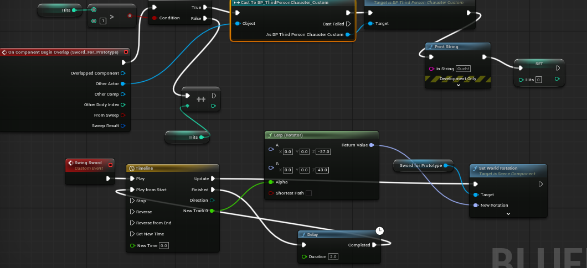Toggle the Shortest Path checkbox
Viewport: 587px width, 268px height.
tap(308, 193)
